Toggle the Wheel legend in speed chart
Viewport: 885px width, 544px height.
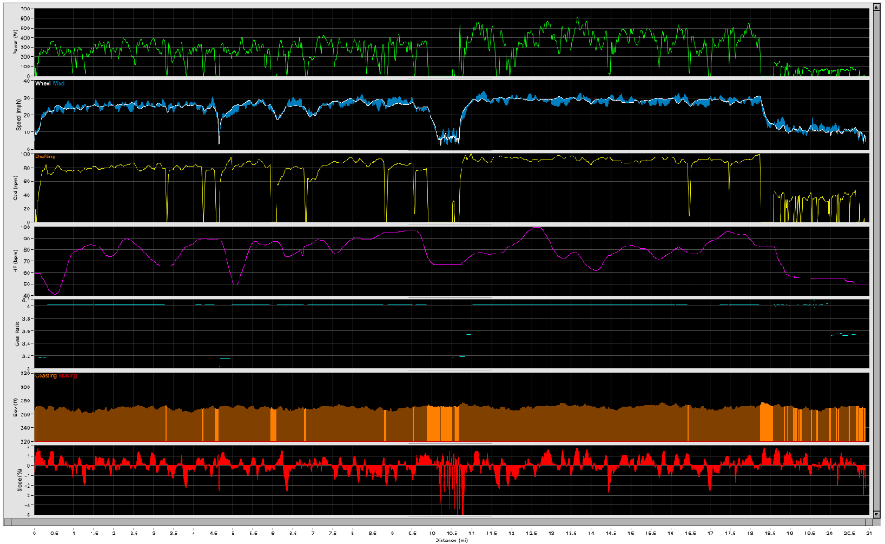tap(43, 84)
